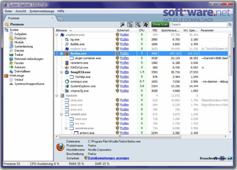Viewport: 237px width, 170px height.
Task: Click the gear search toolbar icon
Action: click(x=138, y=24)
